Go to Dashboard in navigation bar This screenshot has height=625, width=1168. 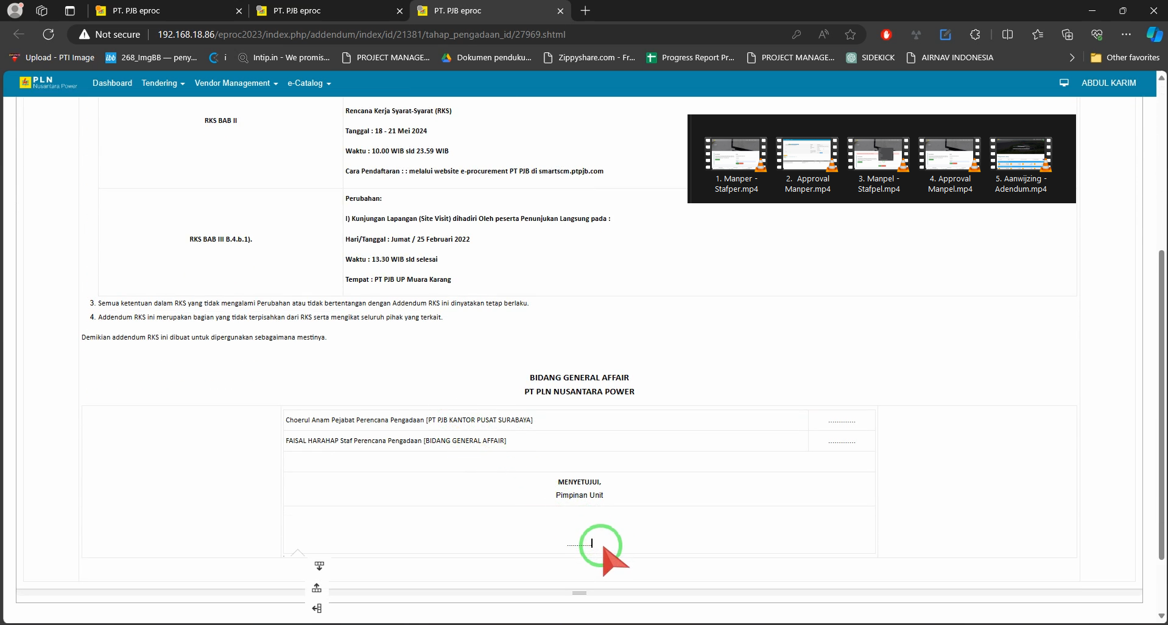(112, 83)
